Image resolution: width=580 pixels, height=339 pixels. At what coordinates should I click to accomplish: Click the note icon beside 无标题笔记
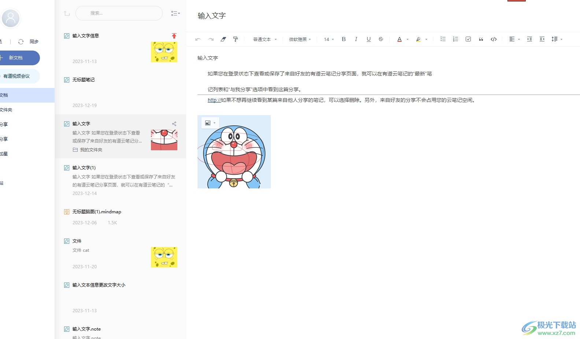pos(67,80)
